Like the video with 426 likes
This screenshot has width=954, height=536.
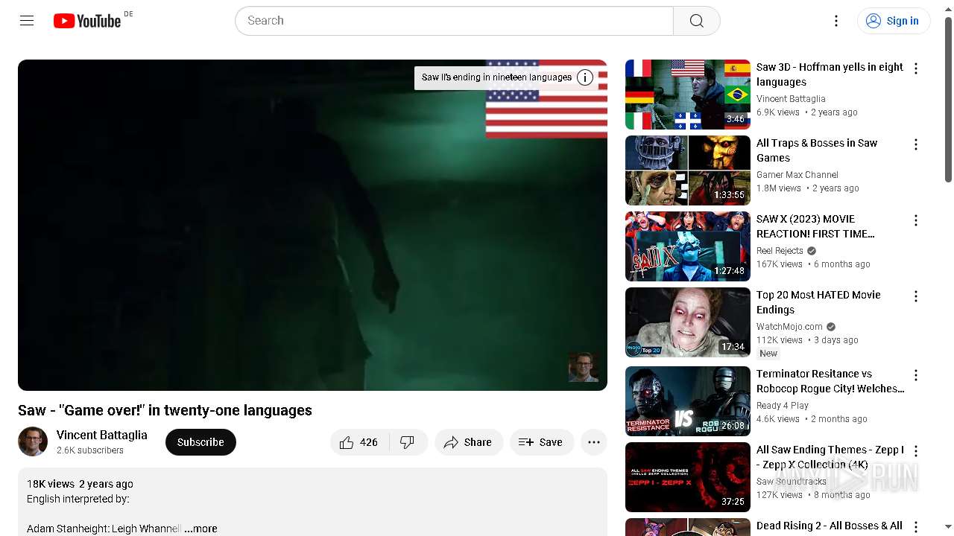(x=358, y=442)
